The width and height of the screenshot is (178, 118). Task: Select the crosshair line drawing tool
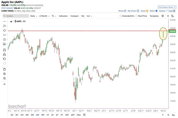coord(4,21)
